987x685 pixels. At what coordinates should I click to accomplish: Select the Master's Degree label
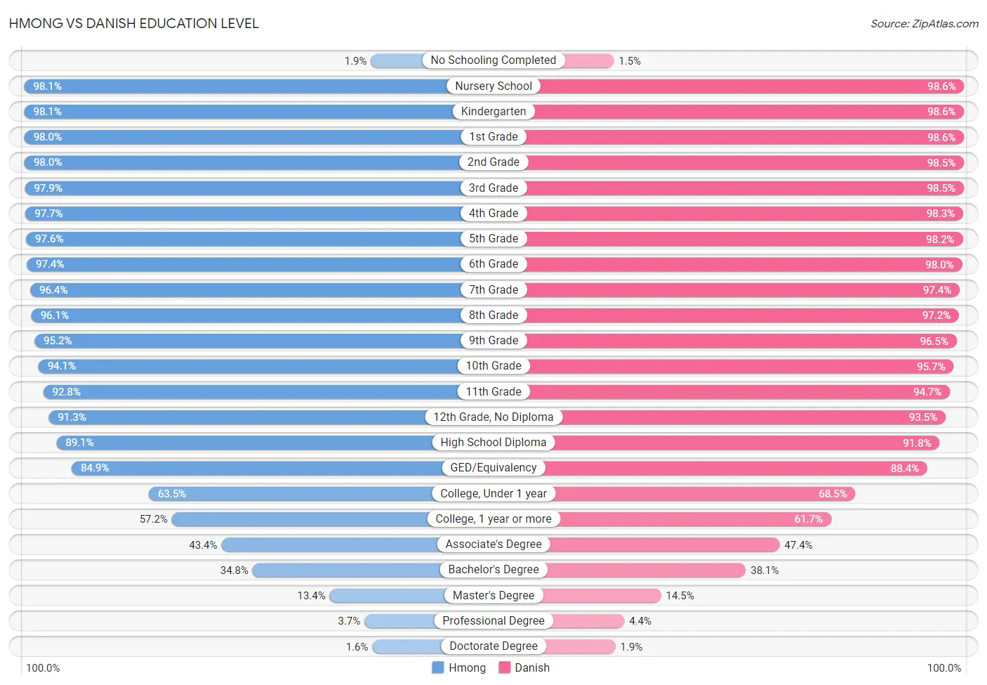[493, 595]
